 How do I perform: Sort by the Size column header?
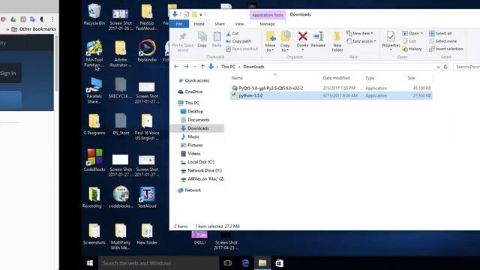click(411, 78)
